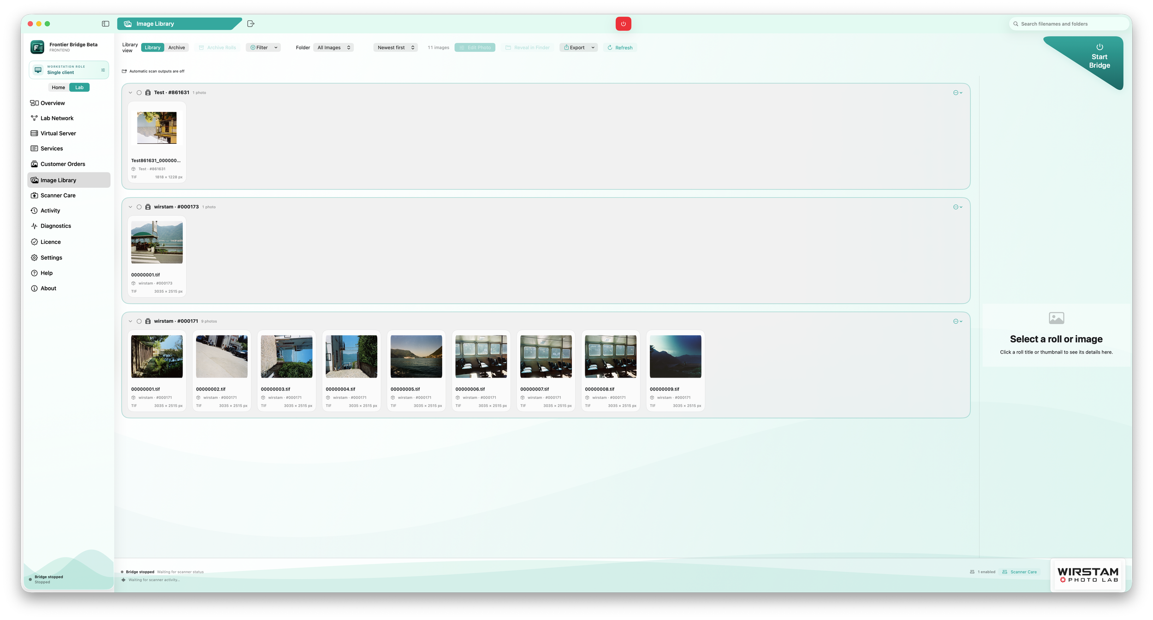Click the Refresh button
1153x620 pixels.
620,47
